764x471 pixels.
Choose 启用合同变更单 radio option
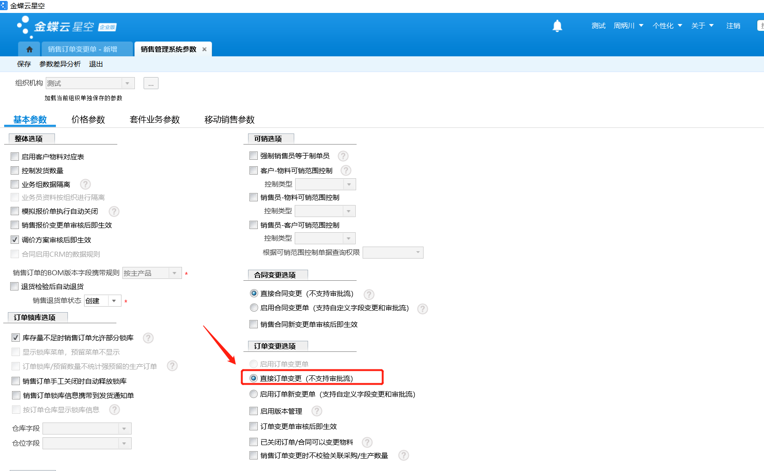tap(254, 308)
